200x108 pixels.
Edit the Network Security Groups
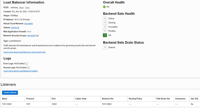coord(37,36)
